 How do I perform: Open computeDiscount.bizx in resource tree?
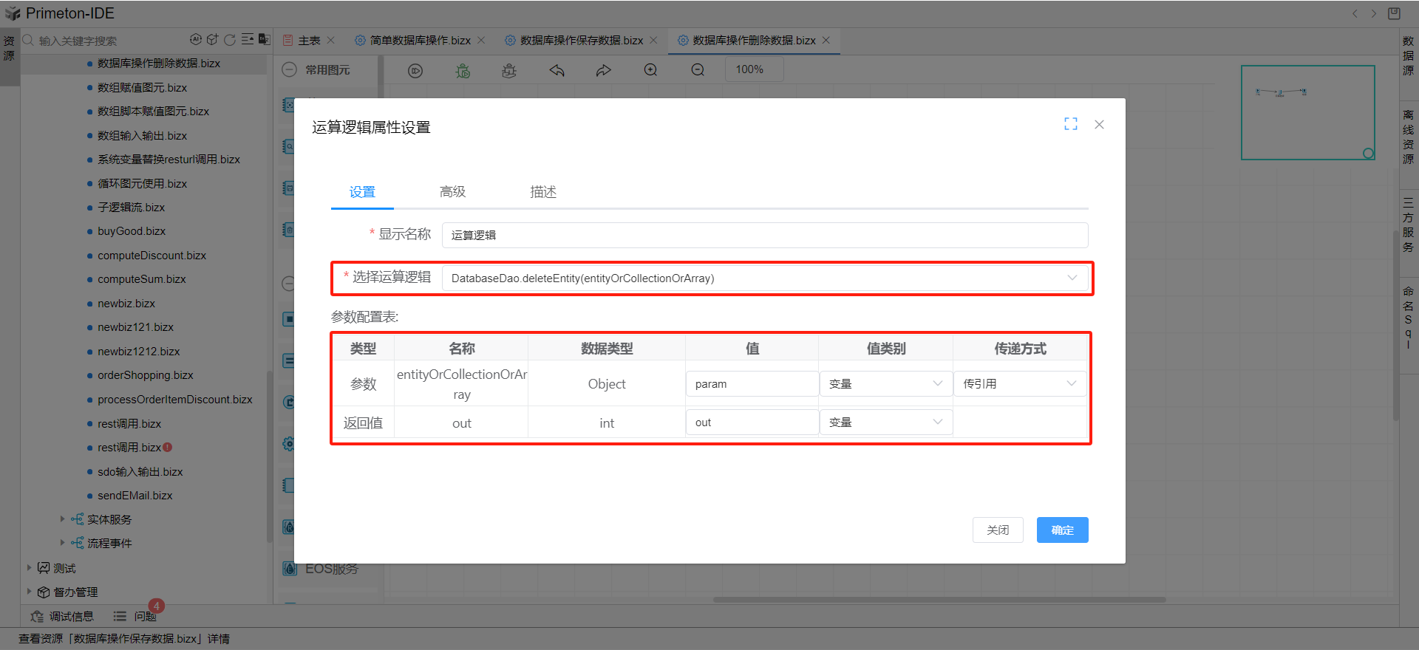[x=152, y=256]
